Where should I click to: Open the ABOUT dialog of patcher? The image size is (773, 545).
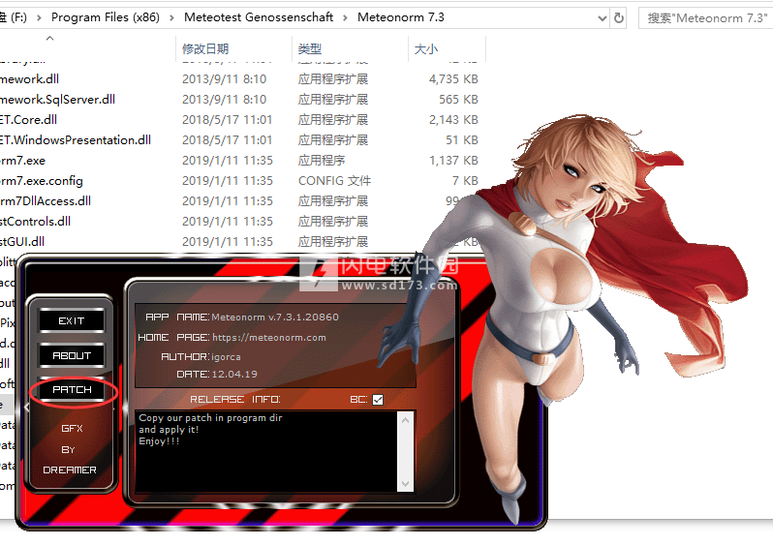72,355
